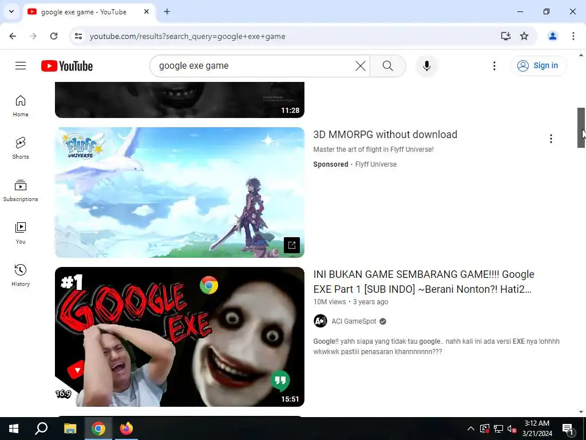Viewport: 586px width, 440px height.
Task: Click the browser forward arrow
Action: click(33, 36)
